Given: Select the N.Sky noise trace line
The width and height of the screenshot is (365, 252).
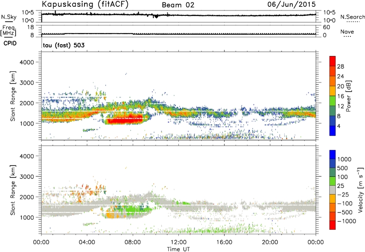Looking at the screenshot, I should pyautogui.click(x=178, y=15).
